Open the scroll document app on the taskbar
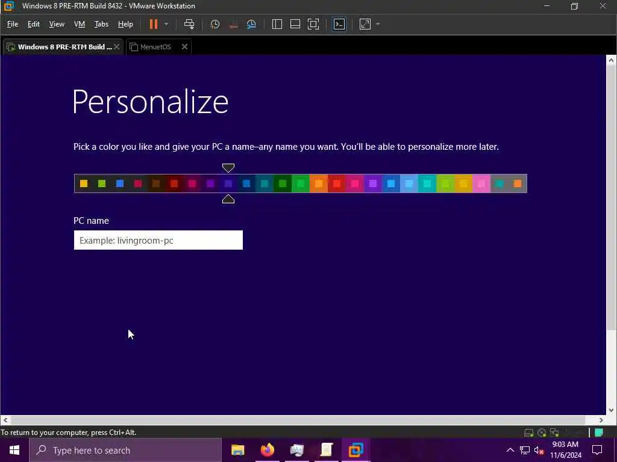 tap(326, 450)
